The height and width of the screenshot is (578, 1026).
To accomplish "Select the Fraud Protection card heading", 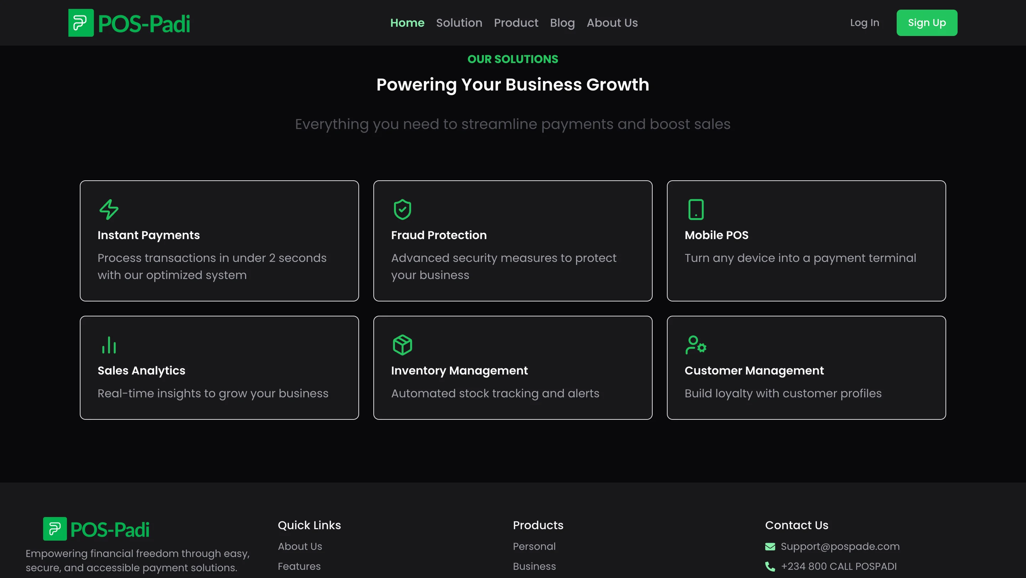I will click(x=439, y=235).
